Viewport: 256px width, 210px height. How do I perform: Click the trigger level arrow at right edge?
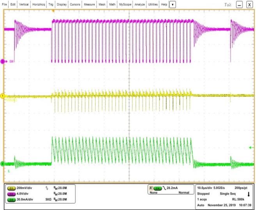[250, 147]
